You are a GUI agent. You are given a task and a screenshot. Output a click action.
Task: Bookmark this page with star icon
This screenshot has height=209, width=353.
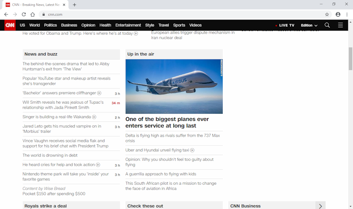[327, 14]
